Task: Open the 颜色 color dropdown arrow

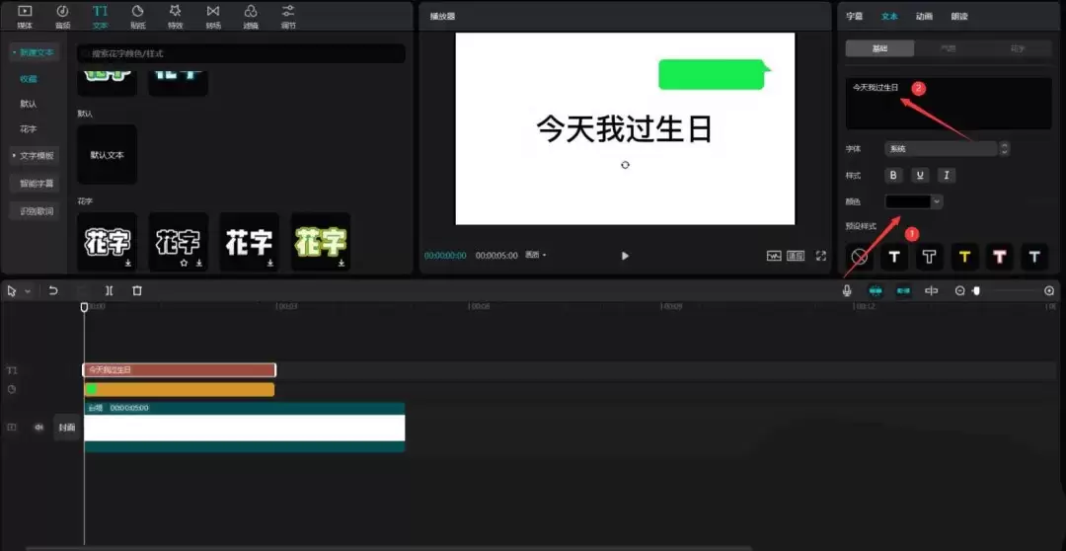Action: (x=937, y=201)
